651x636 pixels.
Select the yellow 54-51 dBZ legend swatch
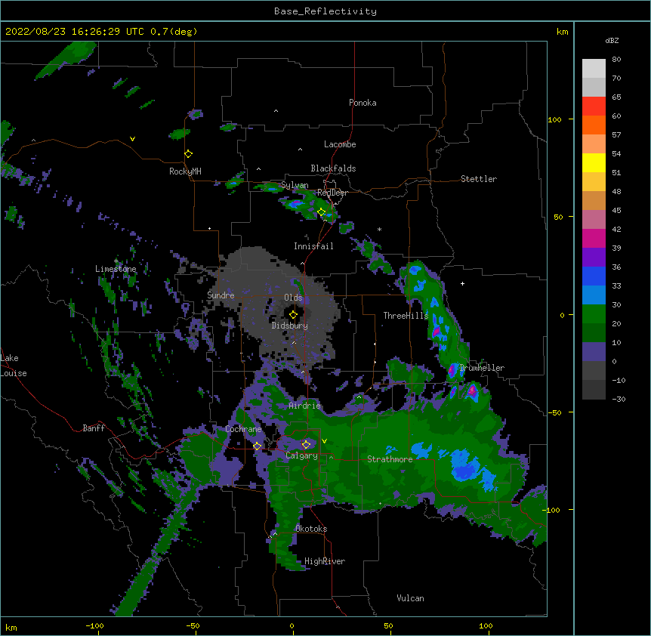(594, 162)
